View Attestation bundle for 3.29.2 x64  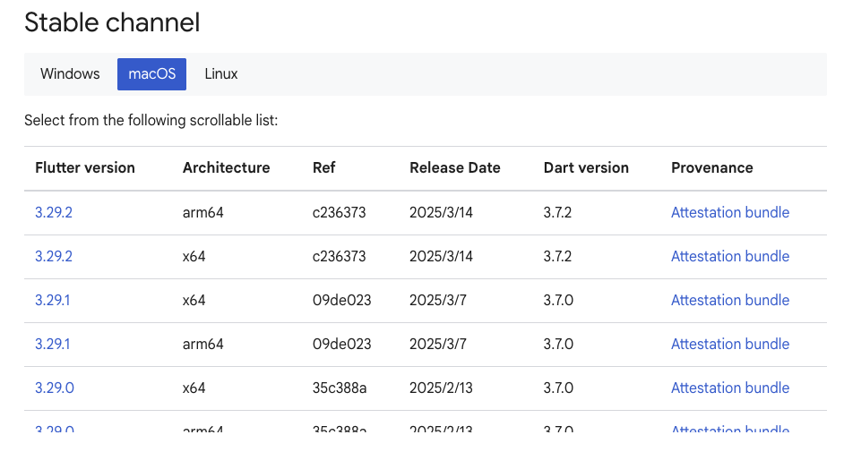(729, 257)
